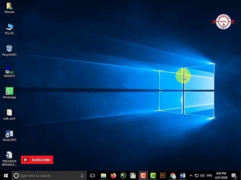241x180 pixels.
Task: Select the kelk work folder
Action: tap(9, 114)
